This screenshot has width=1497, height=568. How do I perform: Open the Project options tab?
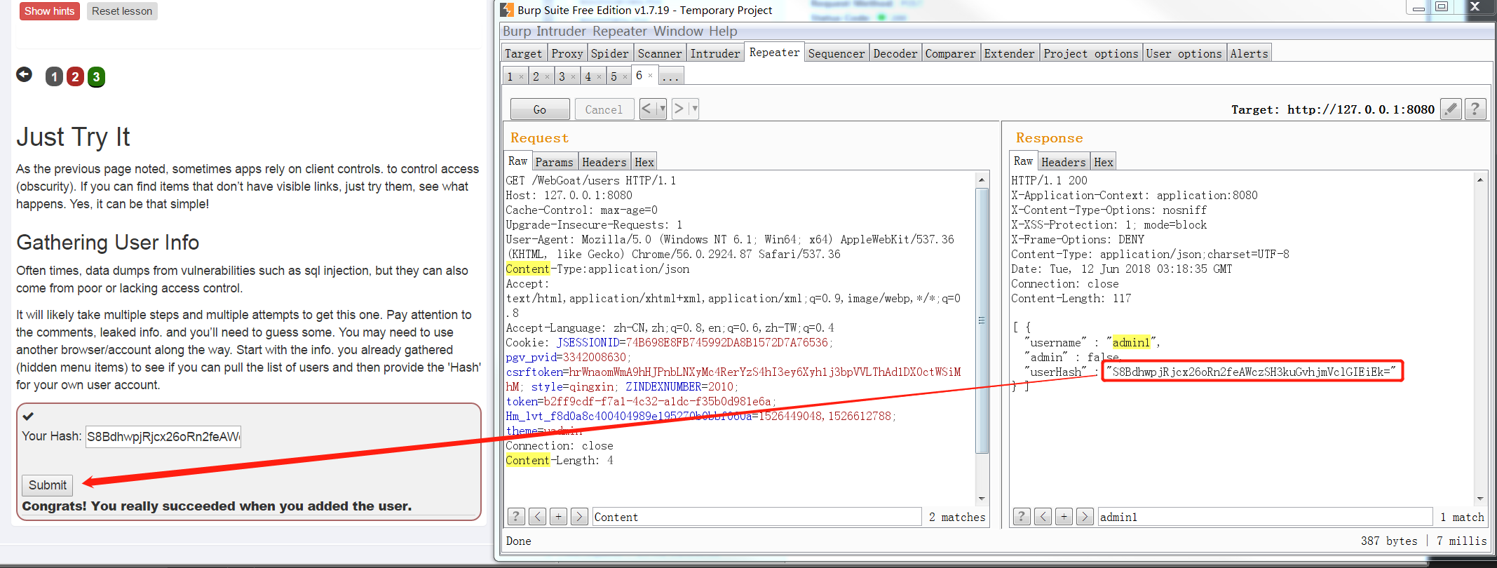coord(1091,53)
